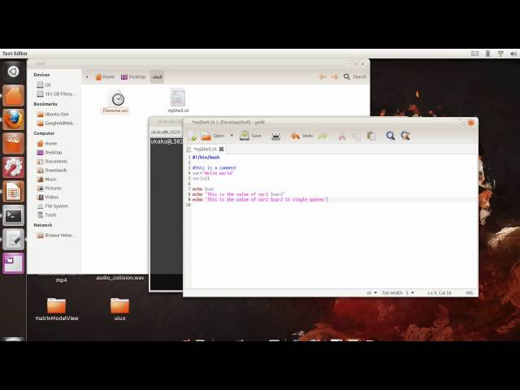The image size is (520, 390).
Task: Click the Ln 9, Col 56 status text
Action: pos(440,292)
